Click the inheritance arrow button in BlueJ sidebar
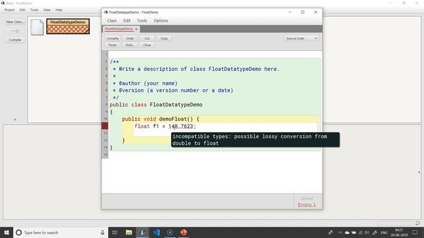Image resolution: width=424 pixels, height=238 pixels. [x=15, y=31]
